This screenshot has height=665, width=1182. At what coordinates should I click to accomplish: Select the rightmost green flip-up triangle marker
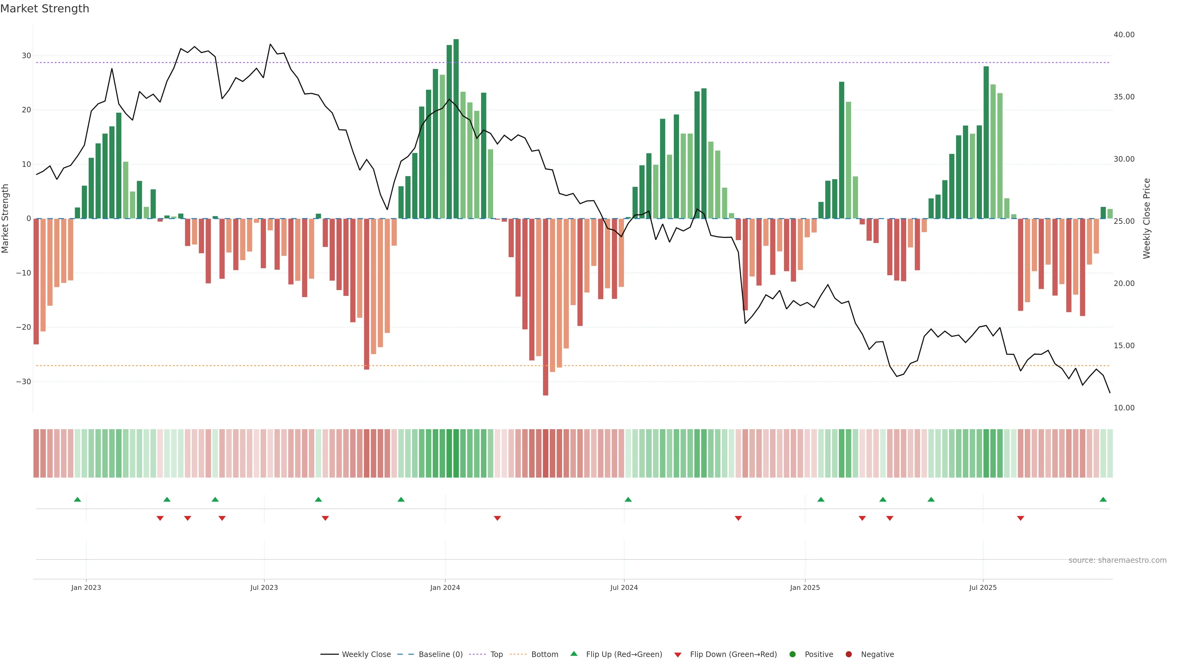tap(1103, 499)
